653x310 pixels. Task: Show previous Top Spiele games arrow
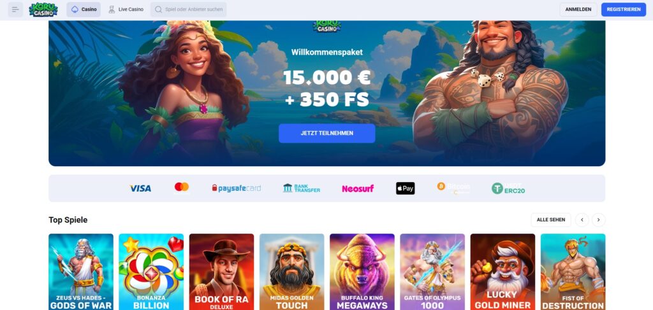[x=582, y=220]
